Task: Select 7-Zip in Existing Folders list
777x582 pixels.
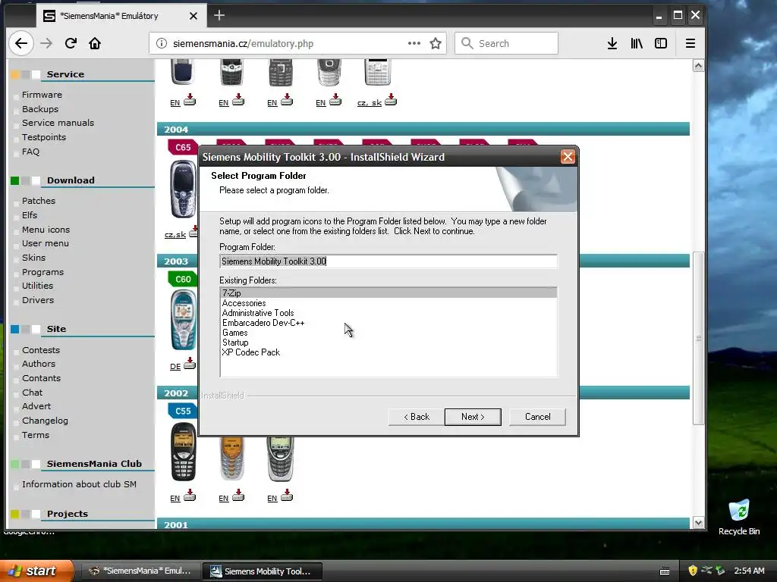Action: click(x=388, y=293)
